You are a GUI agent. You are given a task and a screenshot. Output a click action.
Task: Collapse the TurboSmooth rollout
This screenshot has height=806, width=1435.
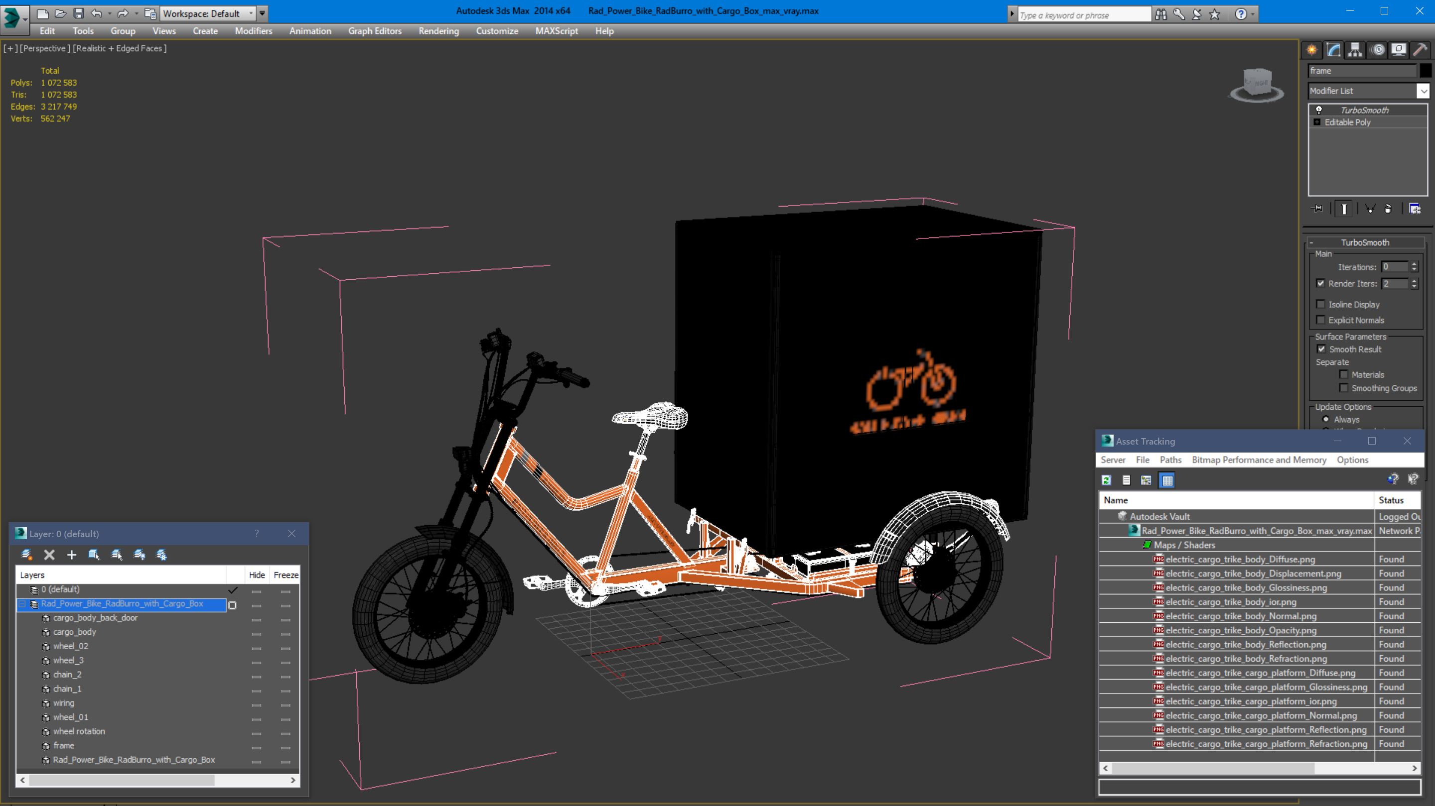tap(1311, 242)
